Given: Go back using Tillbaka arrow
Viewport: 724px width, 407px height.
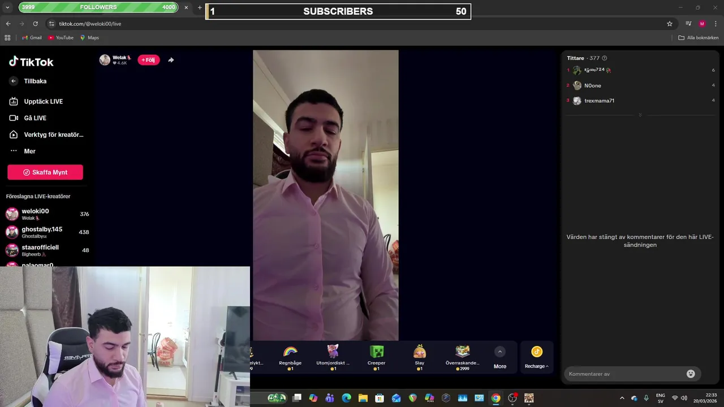Looking at the screenshot, I should 14,81.
